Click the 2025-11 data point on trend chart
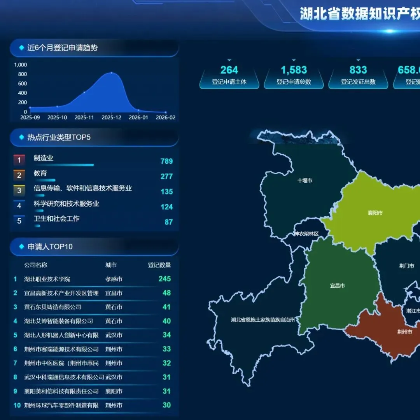 84,93
